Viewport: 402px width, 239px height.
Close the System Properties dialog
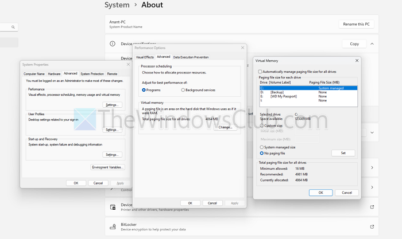coord(128,65)
